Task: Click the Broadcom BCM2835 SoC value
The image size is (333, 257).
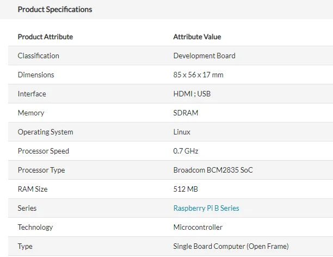Action: 213,170
